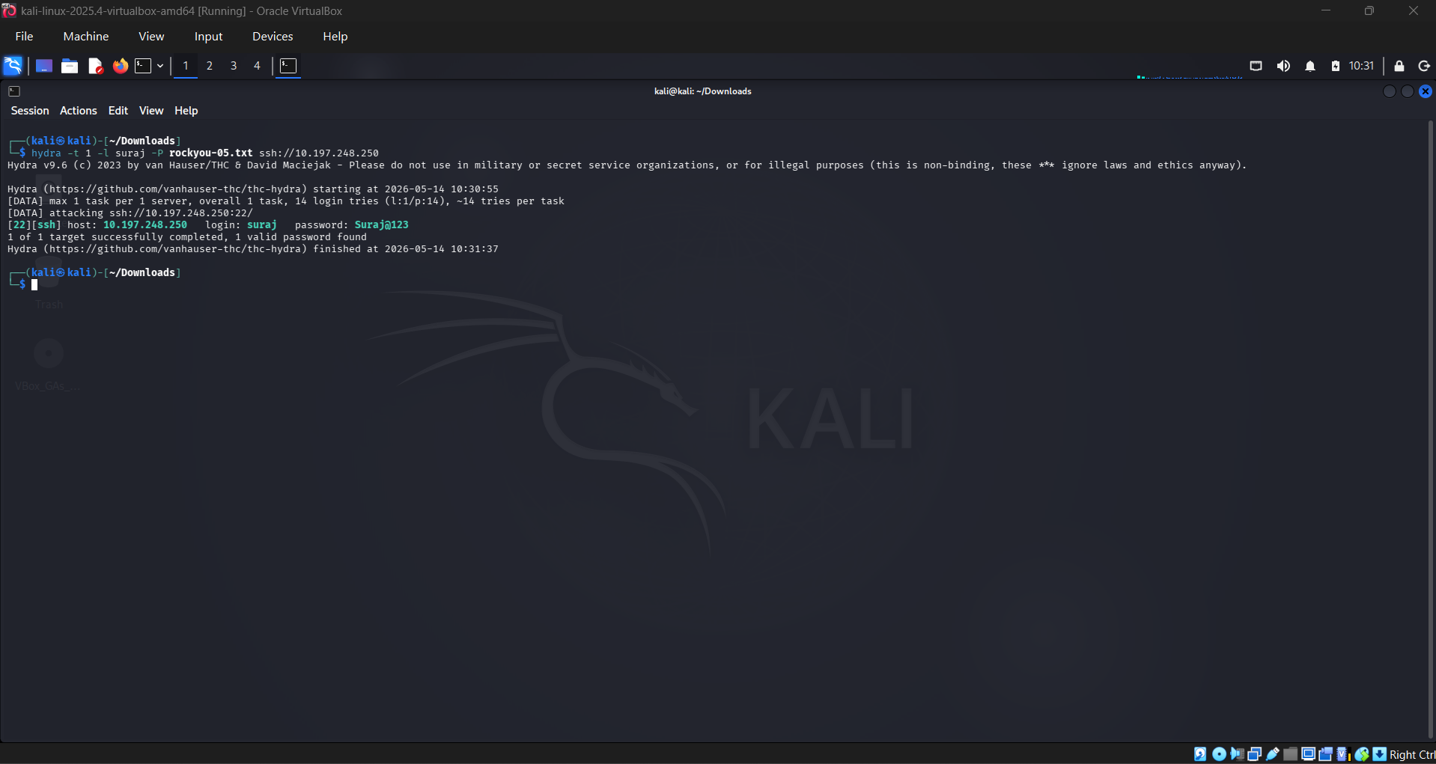Click the log out icon in the panel
The image size is (1436, 764).
pyautogui.click(x=1424, y=66)
